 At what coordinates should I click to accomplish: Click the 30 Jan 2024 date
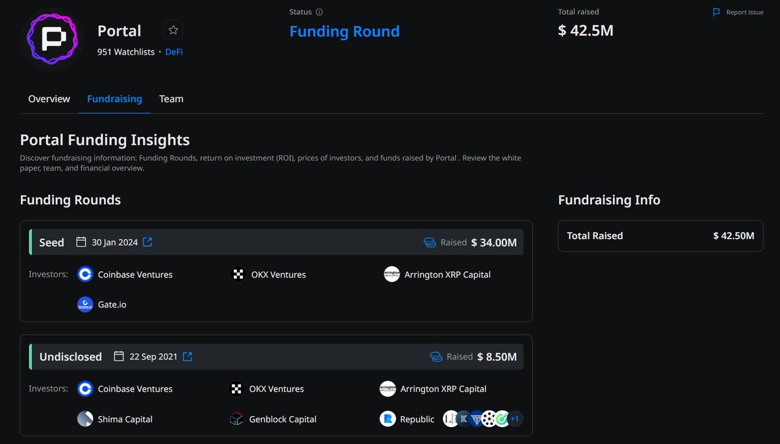point(114,242)
